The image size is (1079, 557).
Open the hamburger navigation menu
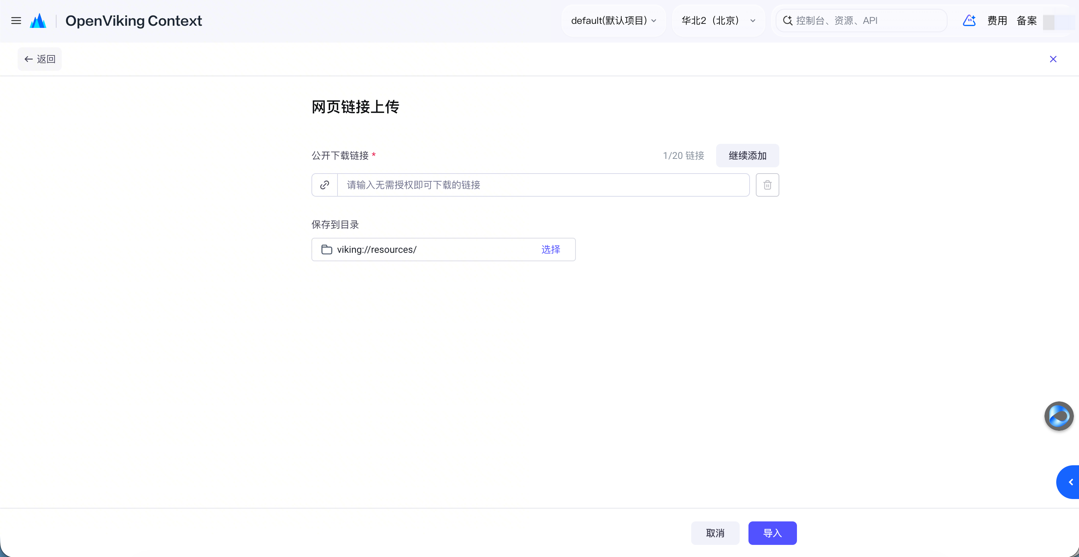coord(16,21)
